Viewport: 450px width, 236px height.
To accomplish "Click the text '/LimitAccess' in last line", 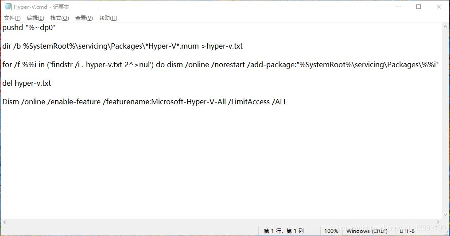I will pyautogui.click(x=249, y=102).
